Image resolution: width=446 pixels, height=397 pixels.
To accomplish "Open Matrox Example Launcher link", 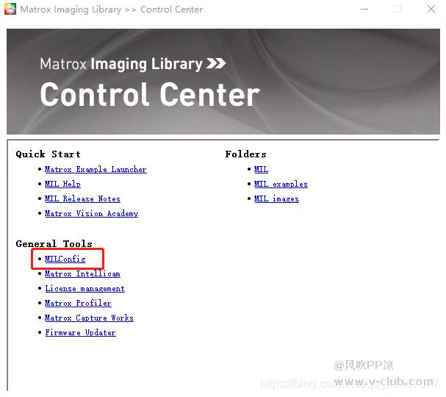I will tap(96, 170).
